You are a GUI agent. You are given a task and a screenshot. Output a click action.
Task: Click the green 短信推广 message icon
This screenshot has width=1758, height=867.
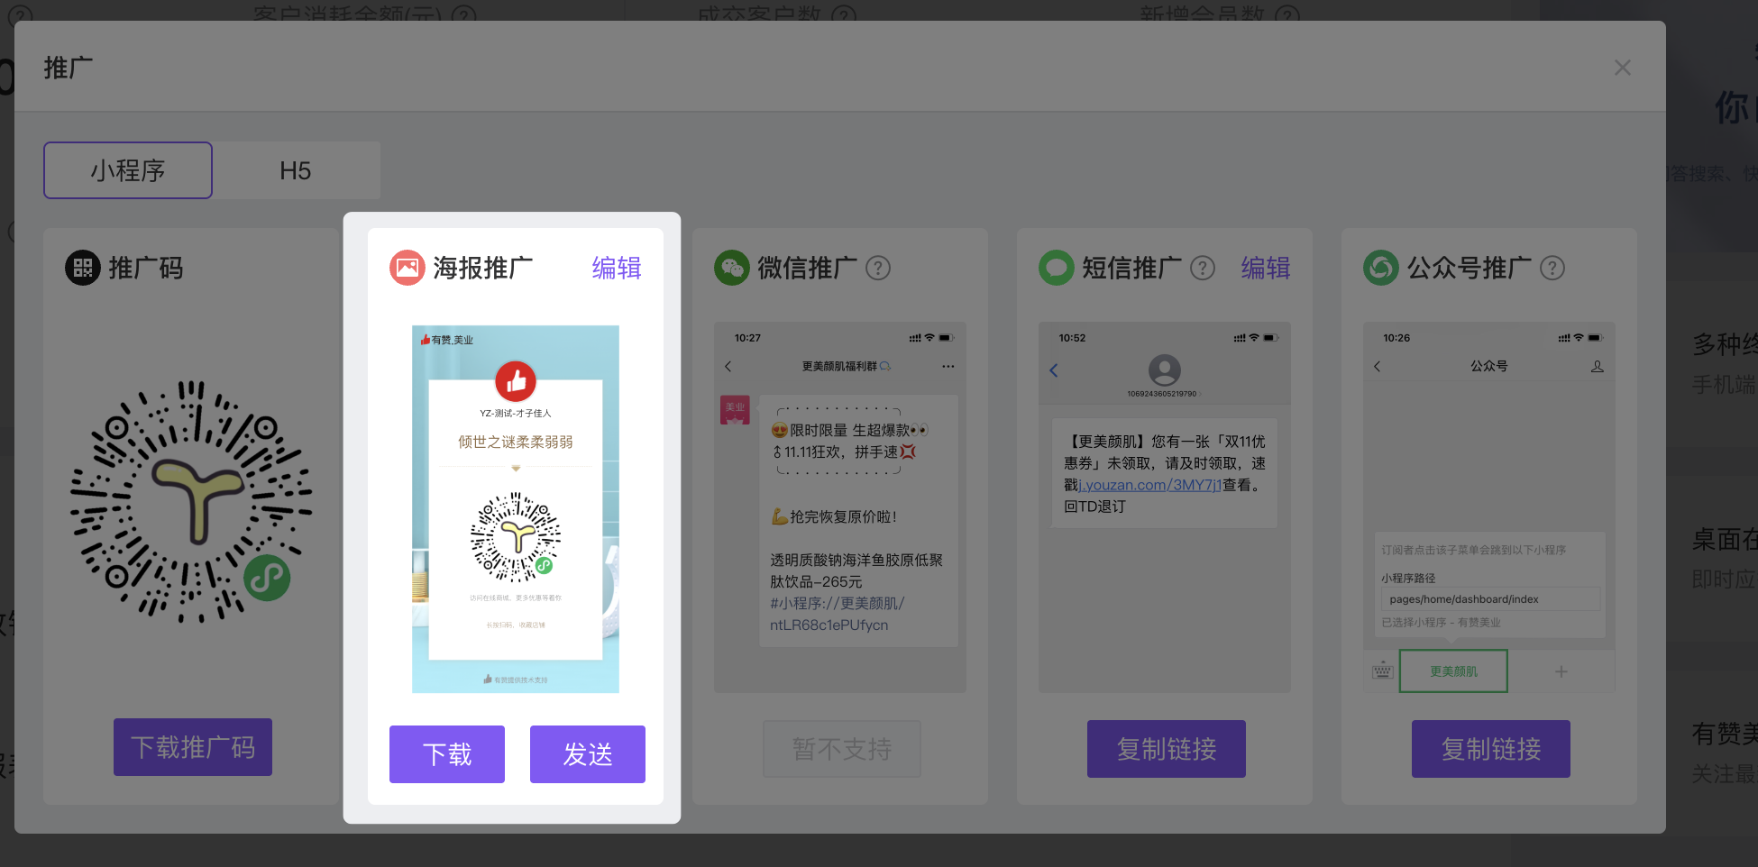(1056, 268)
